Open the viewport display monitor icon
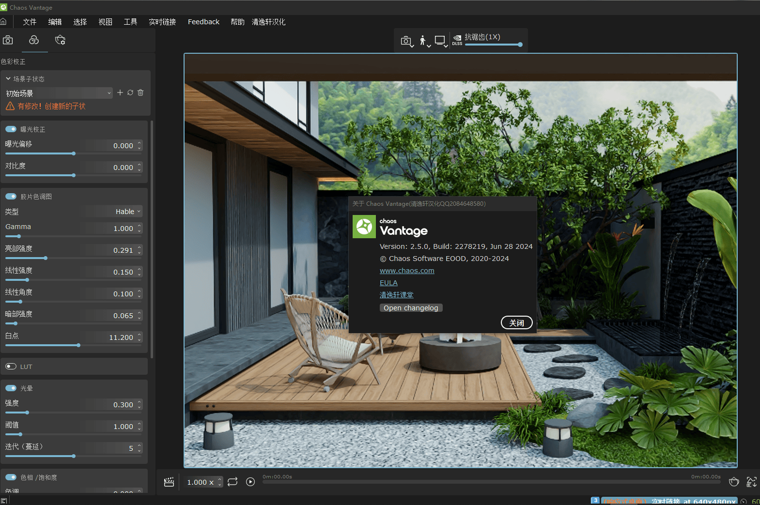 pyautogui.click(x=441, y=42)
